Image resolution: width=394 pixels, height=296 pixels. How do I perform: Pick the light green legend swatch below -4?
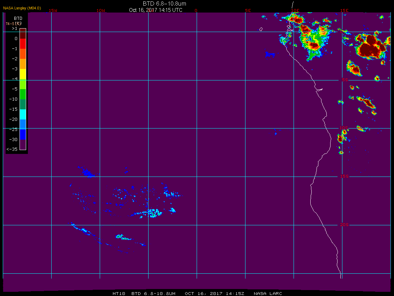23,84
